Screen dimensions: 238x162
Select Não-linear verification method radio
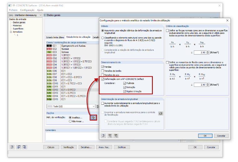point(70,121)
